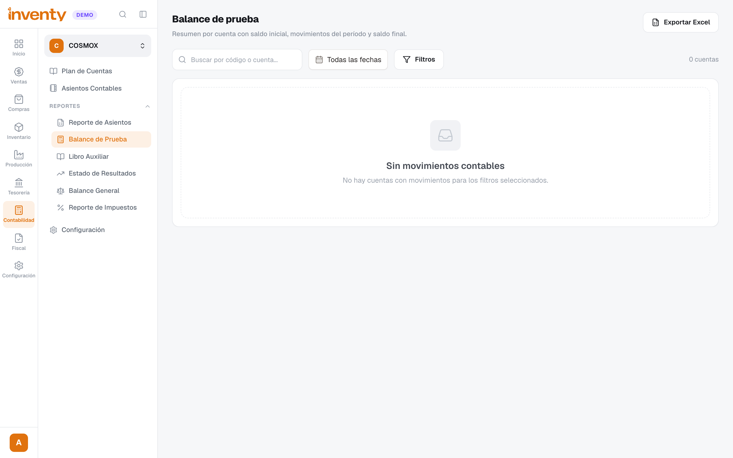Click Exportar Excel button
This screenshot has height=458, width=733.
pos(680,22)
